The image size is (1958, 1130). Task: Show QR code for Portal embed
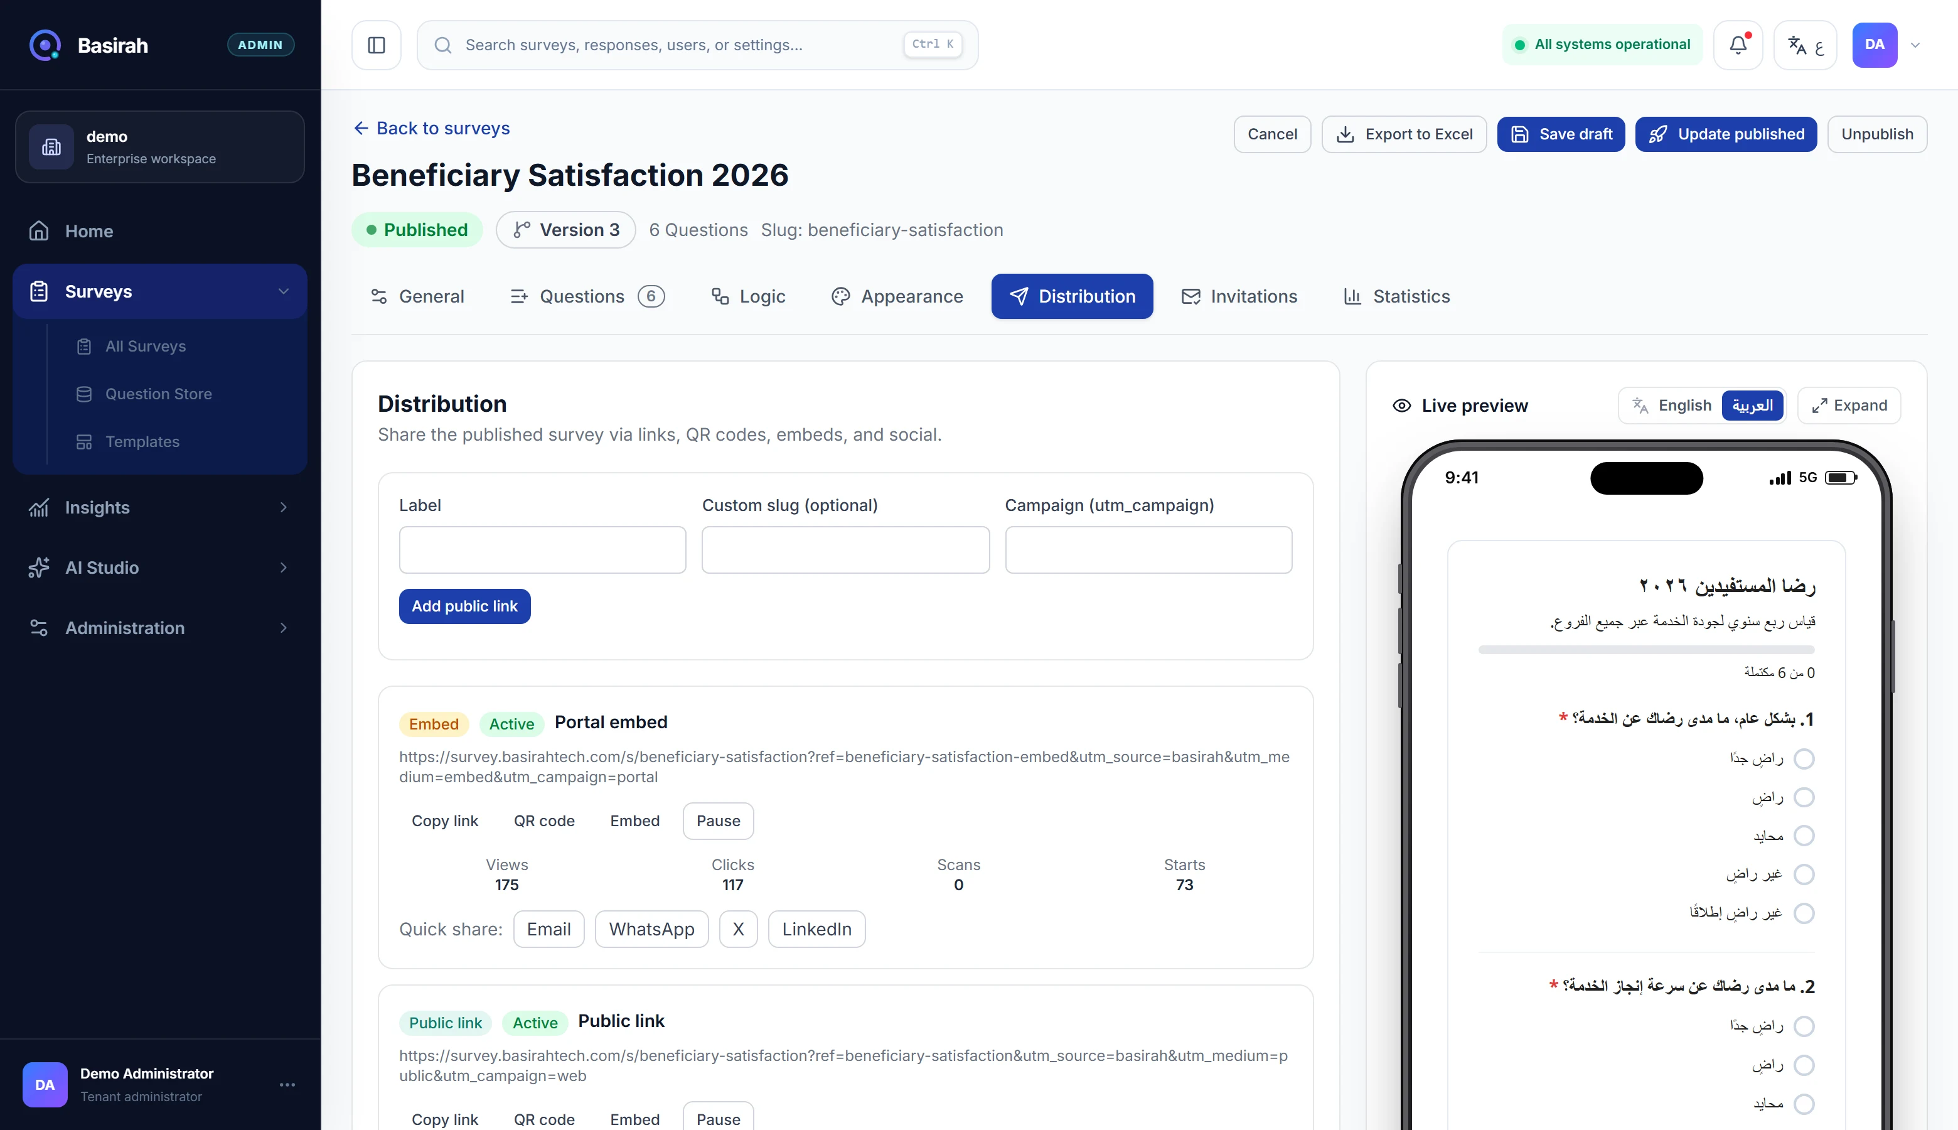[x=544, y=821]
